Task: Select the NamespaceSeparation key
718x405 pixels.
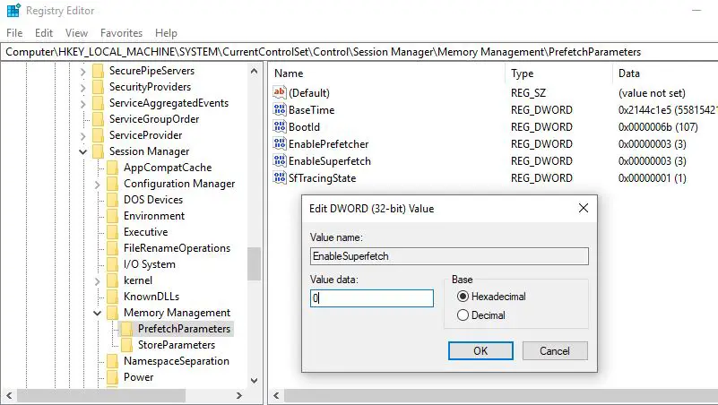Action: [177, 361]
